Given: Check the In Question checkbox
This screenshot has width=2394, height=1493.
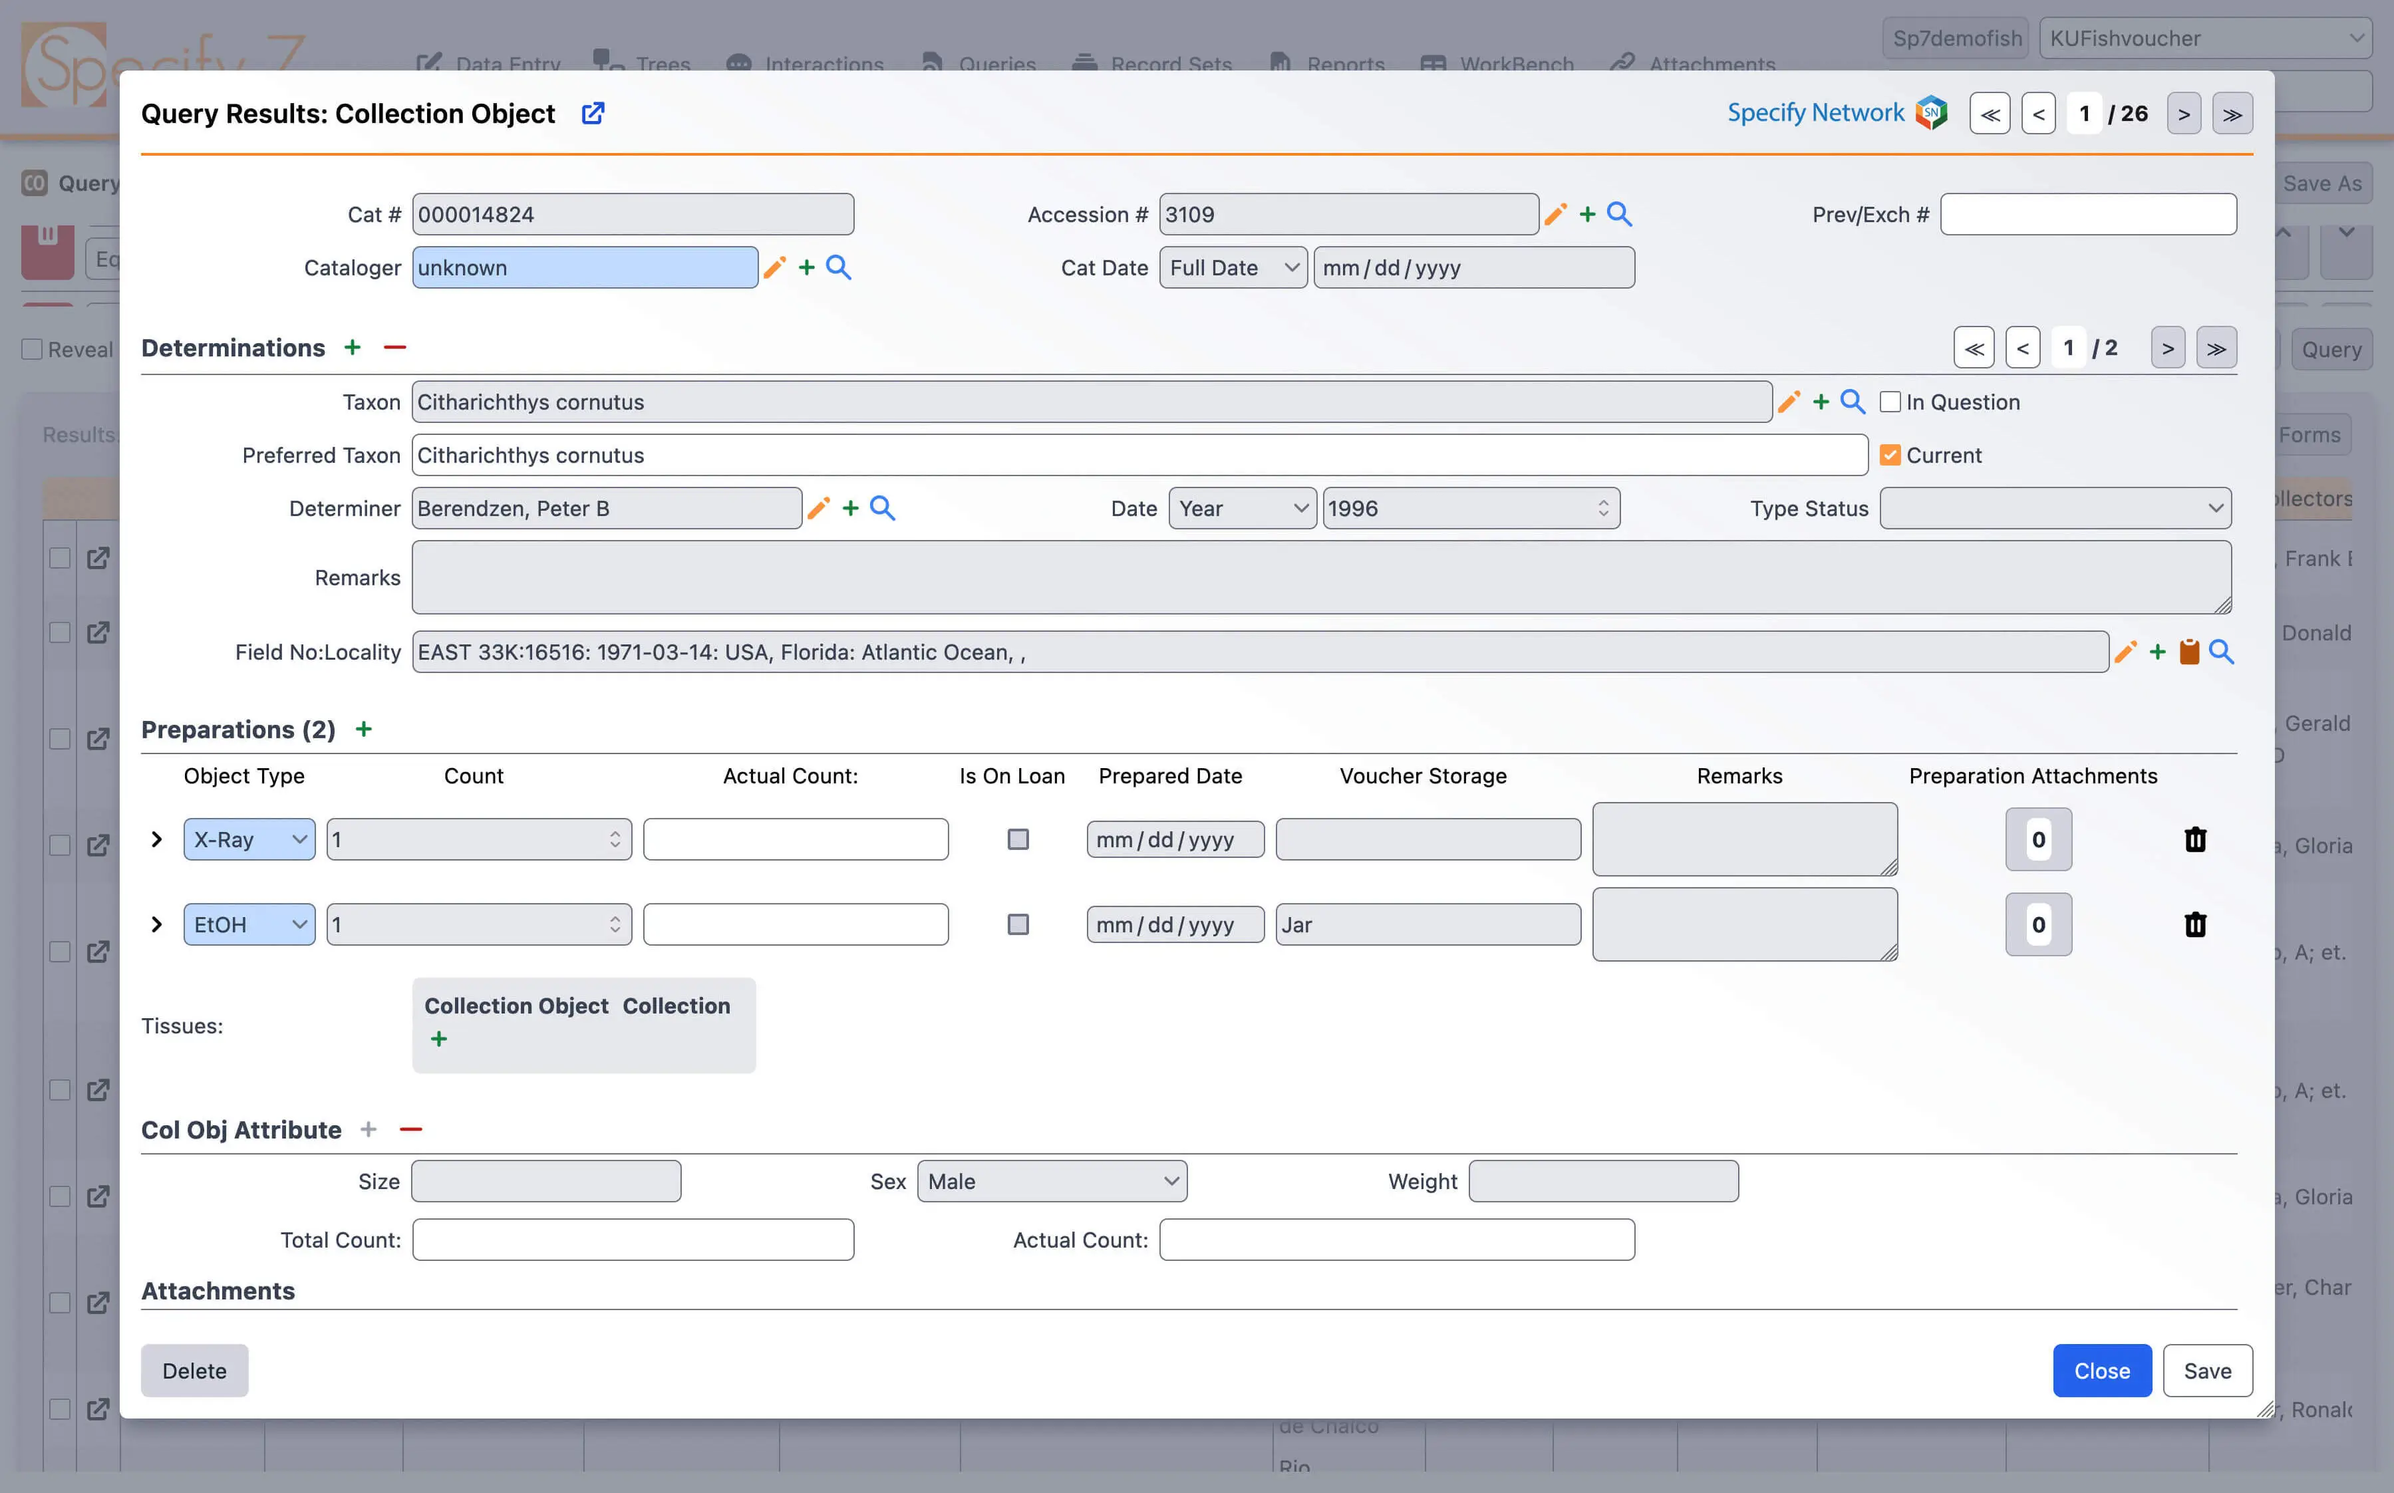Looking at the screenshot, I should (1890, 402).
